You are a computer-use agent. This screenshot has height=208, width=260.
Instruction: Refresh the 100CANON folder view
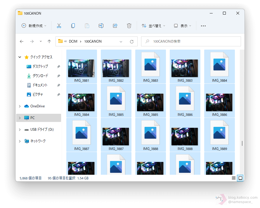coord(132,41)
